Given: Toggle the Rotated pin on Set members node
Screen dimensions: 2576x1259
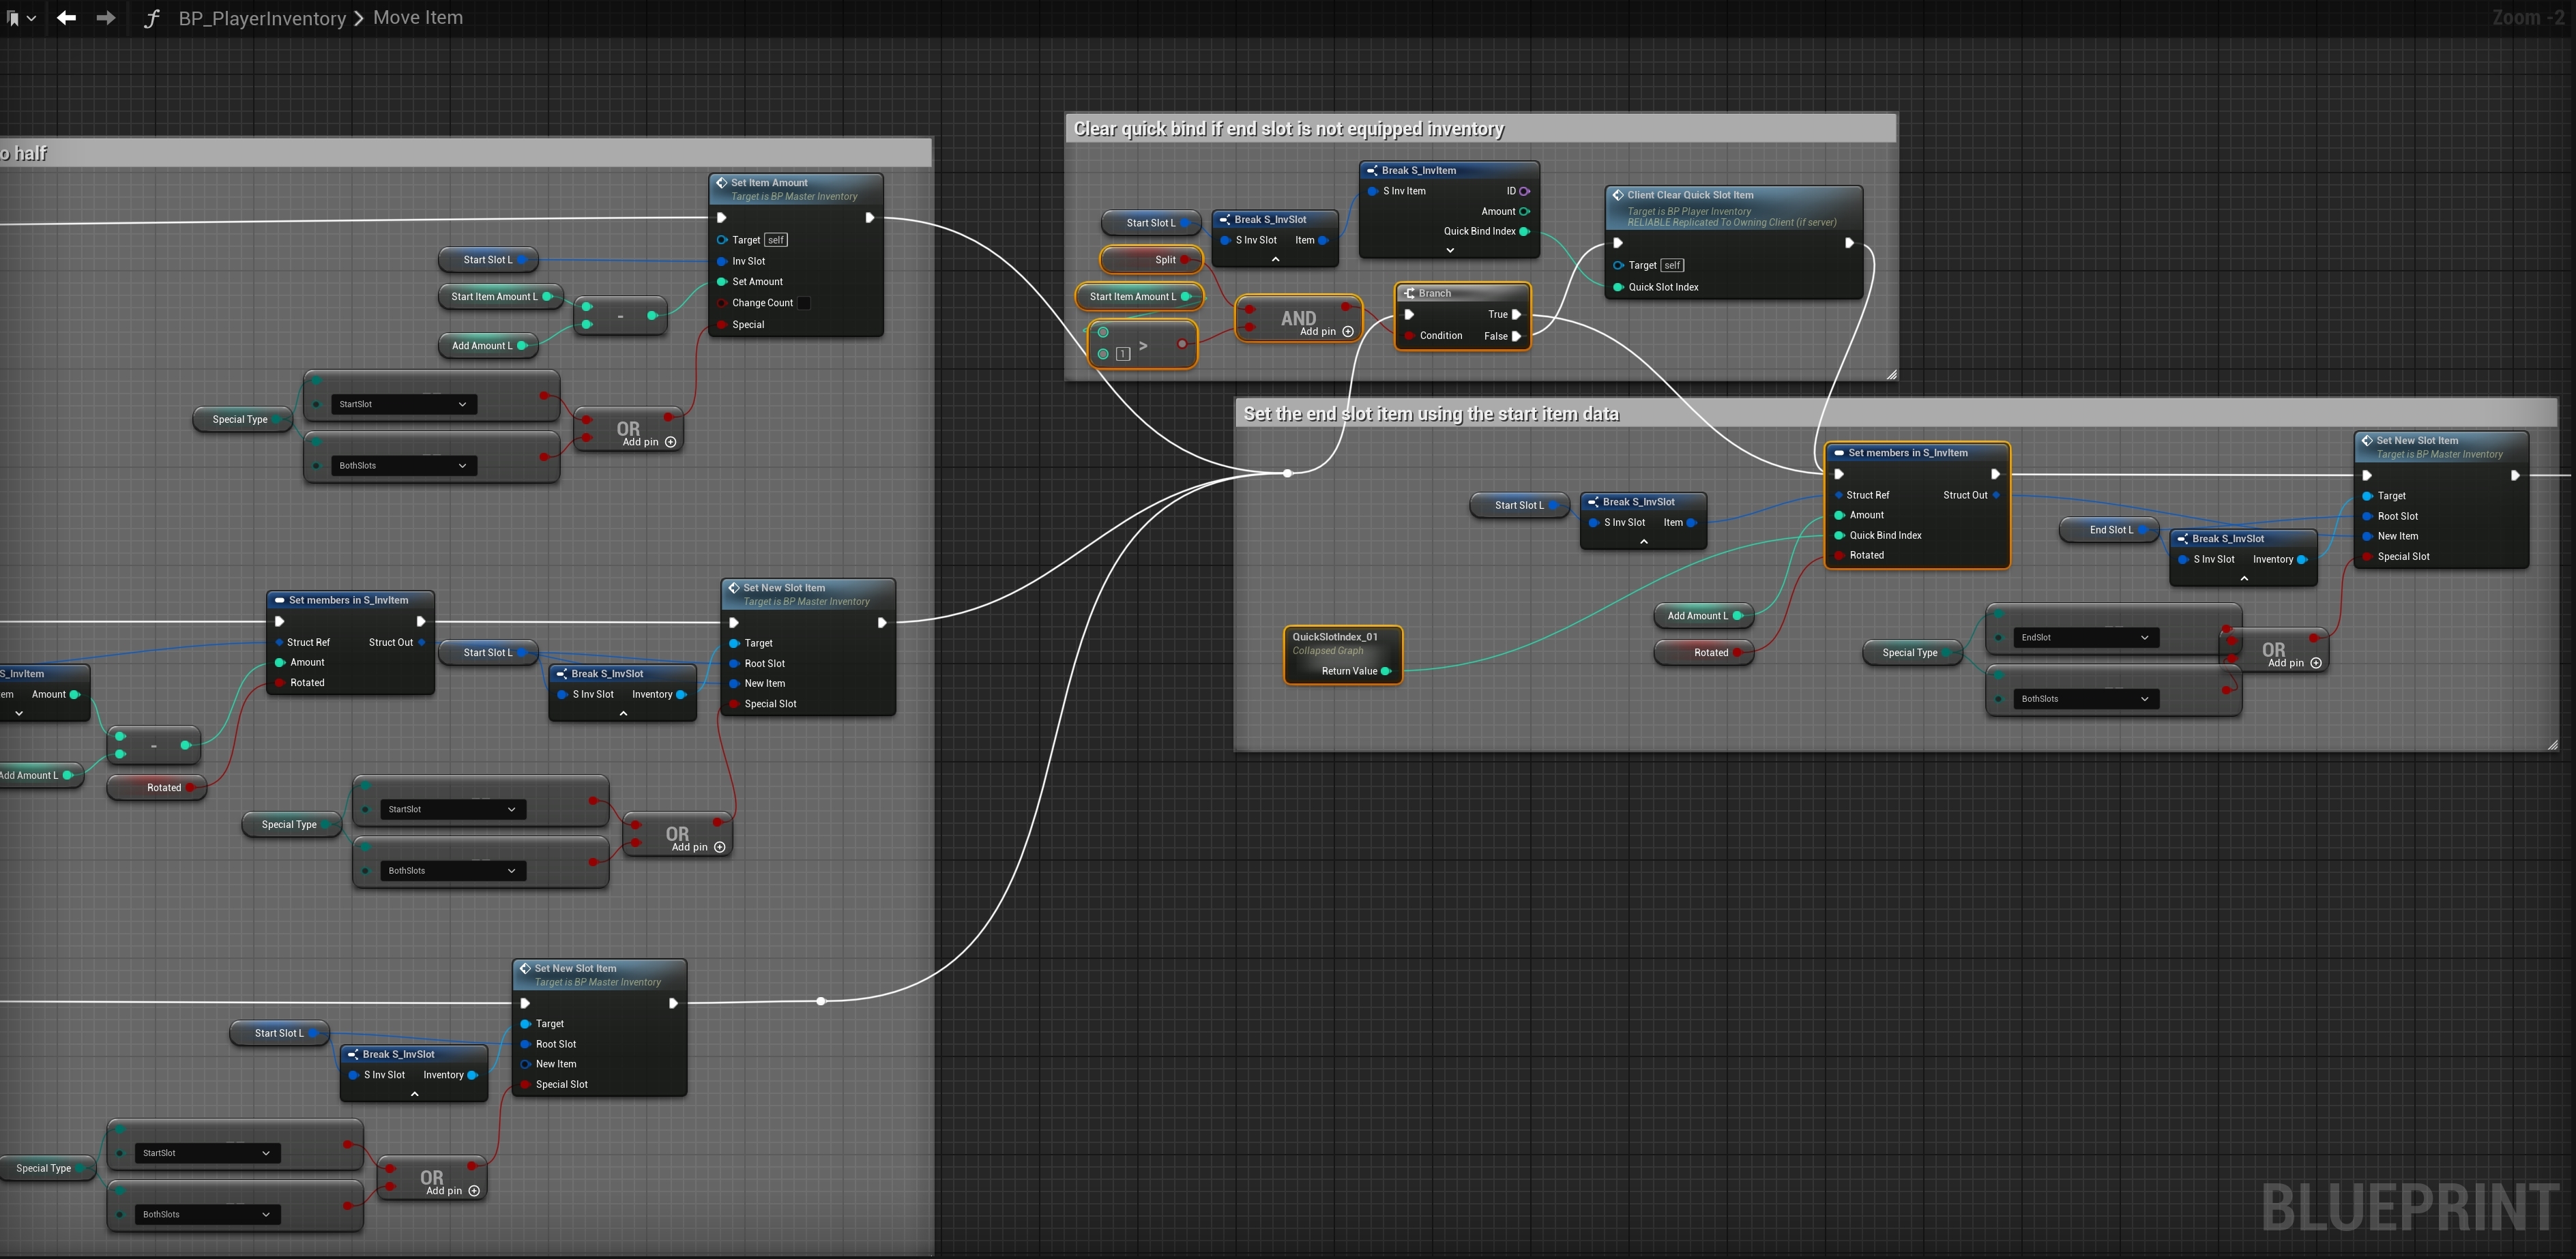Looking at the screenshot, I should 1839,555.
